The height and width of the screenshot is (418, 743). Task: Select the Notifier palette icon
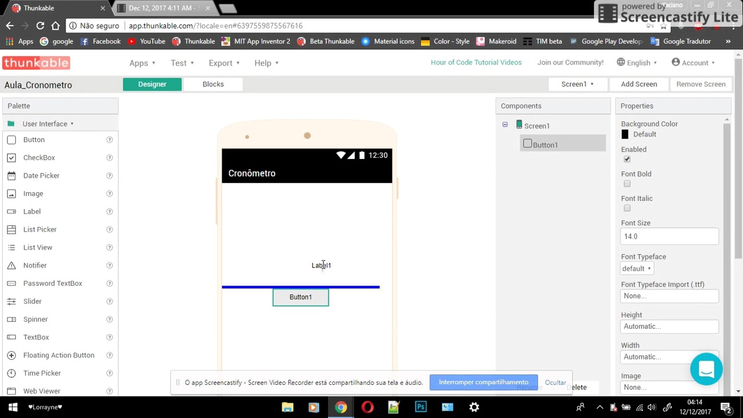[11, 266]
